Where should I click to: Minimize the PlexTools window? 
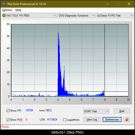click(107, 4)
